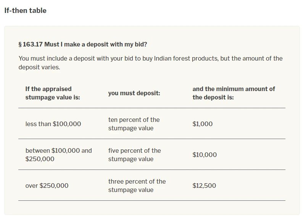The height and width of the screenshot is (216, 303).
Task: Click the words "deposit varies" in the paragraph
Action: pyautogui.click(x=39, y=67)
